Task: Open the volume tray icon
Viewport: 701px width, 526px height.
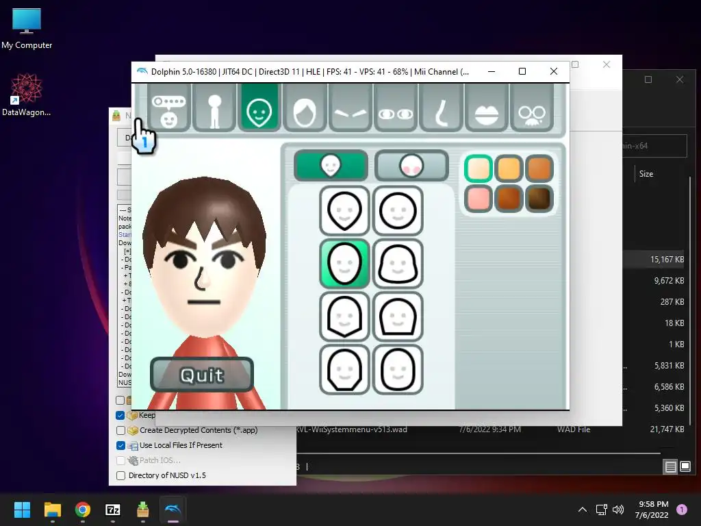Action: [618, 510]
